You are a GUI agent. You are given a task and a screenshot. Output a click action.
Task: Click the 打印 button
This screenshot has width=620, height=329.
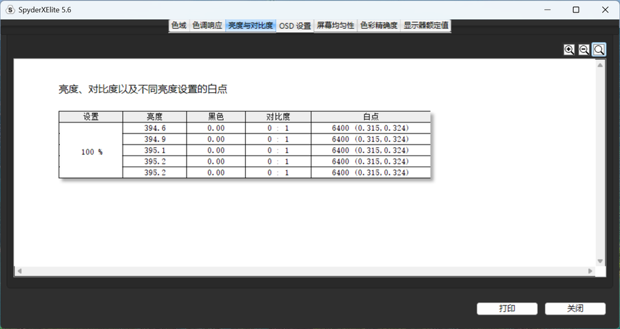(x=507, y=308)
